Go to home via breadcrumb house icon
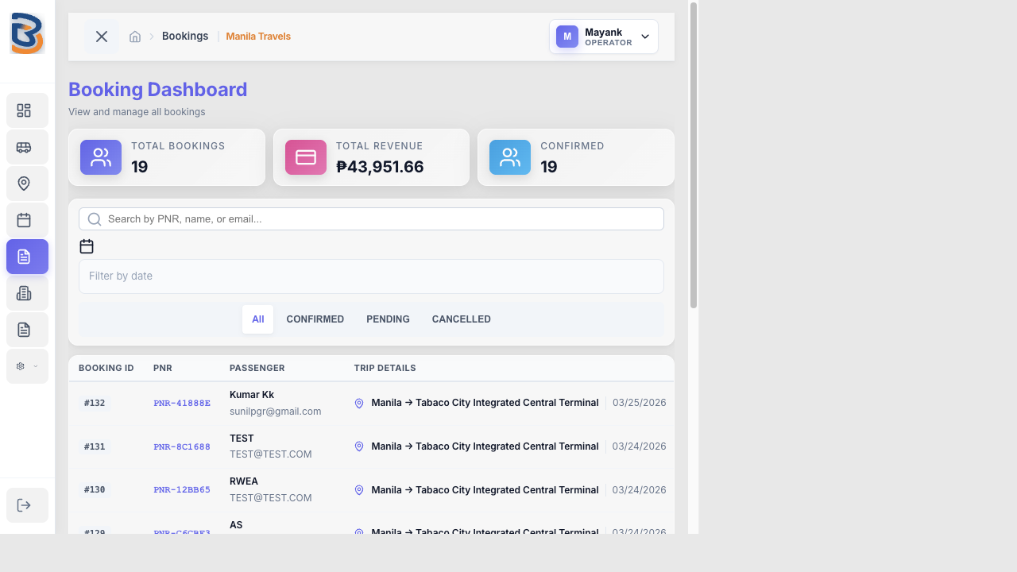 [135, 37]
